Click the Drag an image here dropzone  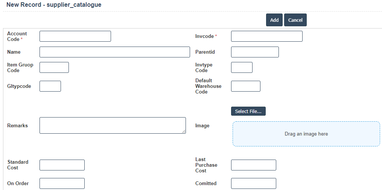click(x=306, y=134)
